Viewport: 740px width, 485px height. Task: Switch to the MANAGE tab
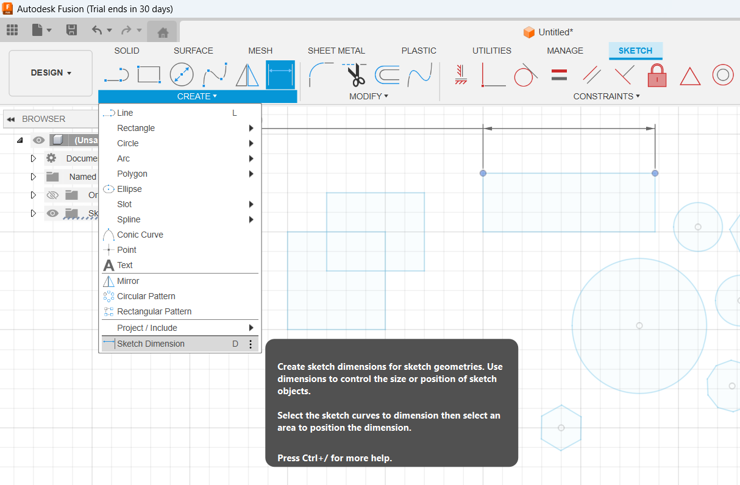click(x=565, y=51)
